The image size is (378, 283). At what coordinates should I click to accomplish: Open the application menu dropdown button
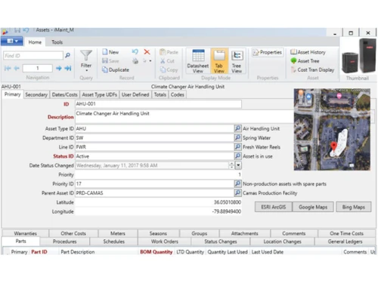(x=11, y=41)
